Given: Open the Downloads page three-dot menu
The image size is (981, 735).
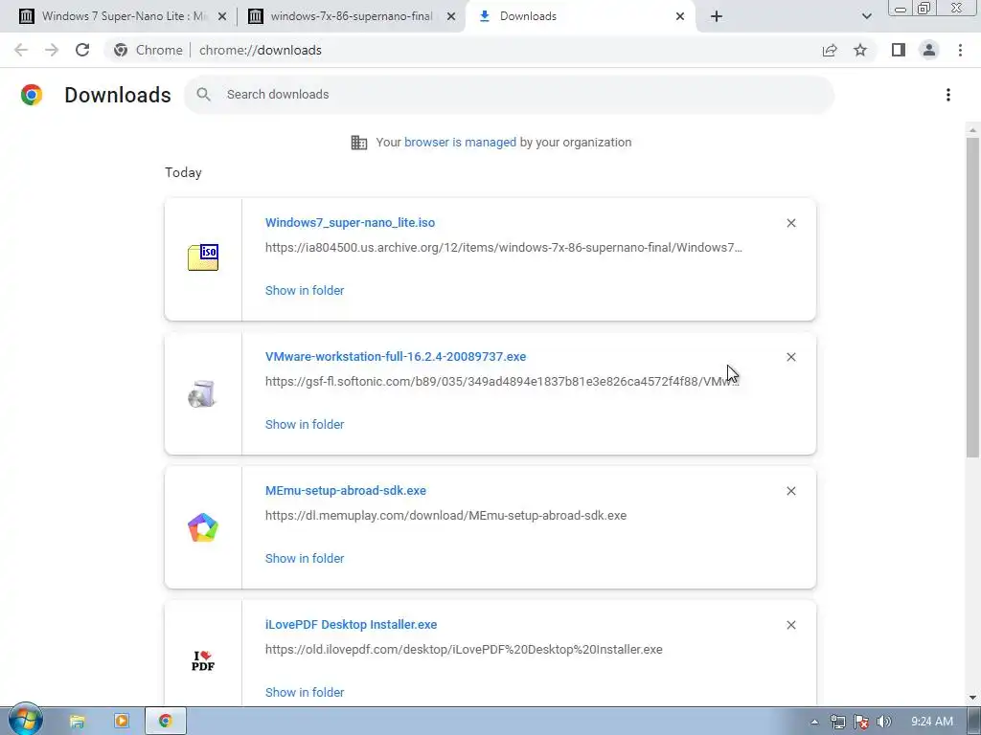Looking at the screenshot, I should [x=948, y=95].
